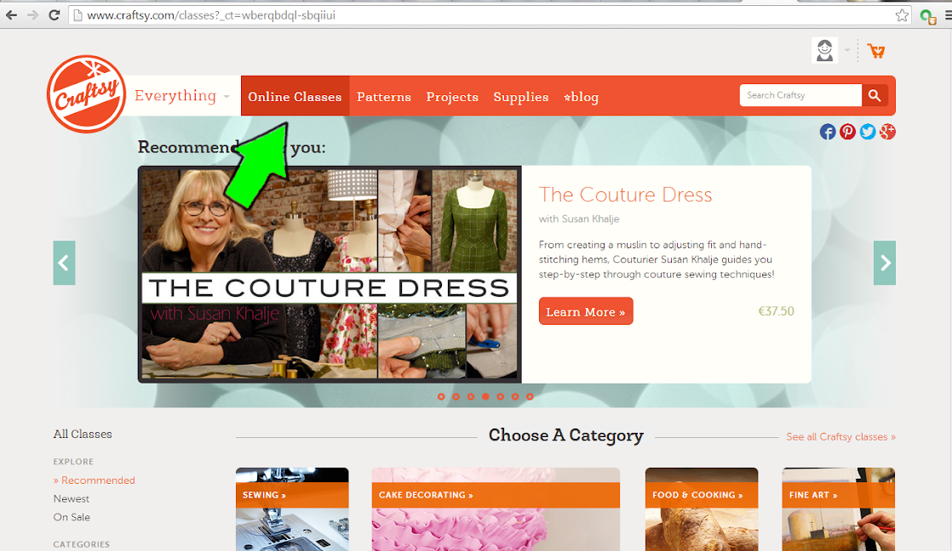
Task: Open the Online Classes tab
Action: [295, 96]
